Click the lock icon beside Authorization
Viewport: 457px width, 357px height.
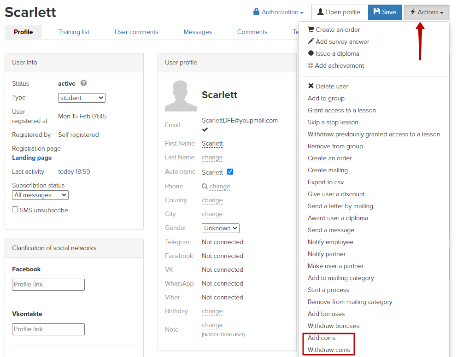tap(256, 12)
